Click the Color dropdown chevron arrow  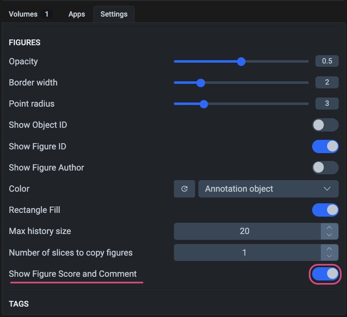(327, 189)
